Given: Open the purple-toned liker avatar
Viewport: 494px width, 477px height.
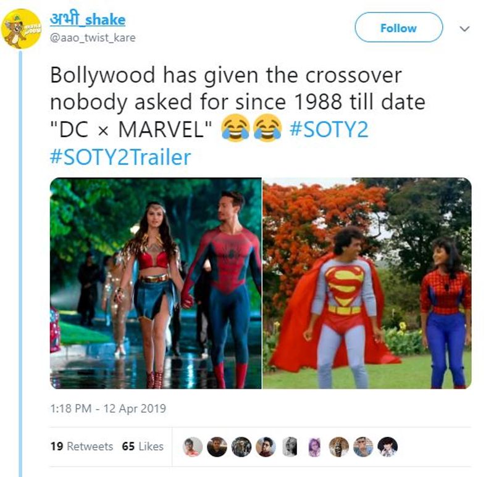Looking at the screenshot, I should coord(314,447).
